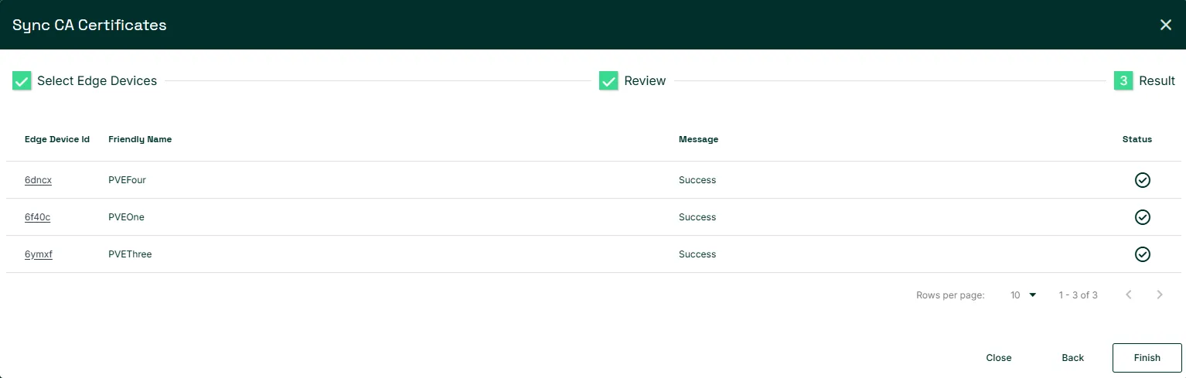Click the Select Edge Devices step checkmark
The image size is (1186, 378).
22,80
